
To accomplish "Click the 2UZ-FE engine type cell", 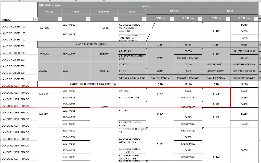I will (104, 54).
